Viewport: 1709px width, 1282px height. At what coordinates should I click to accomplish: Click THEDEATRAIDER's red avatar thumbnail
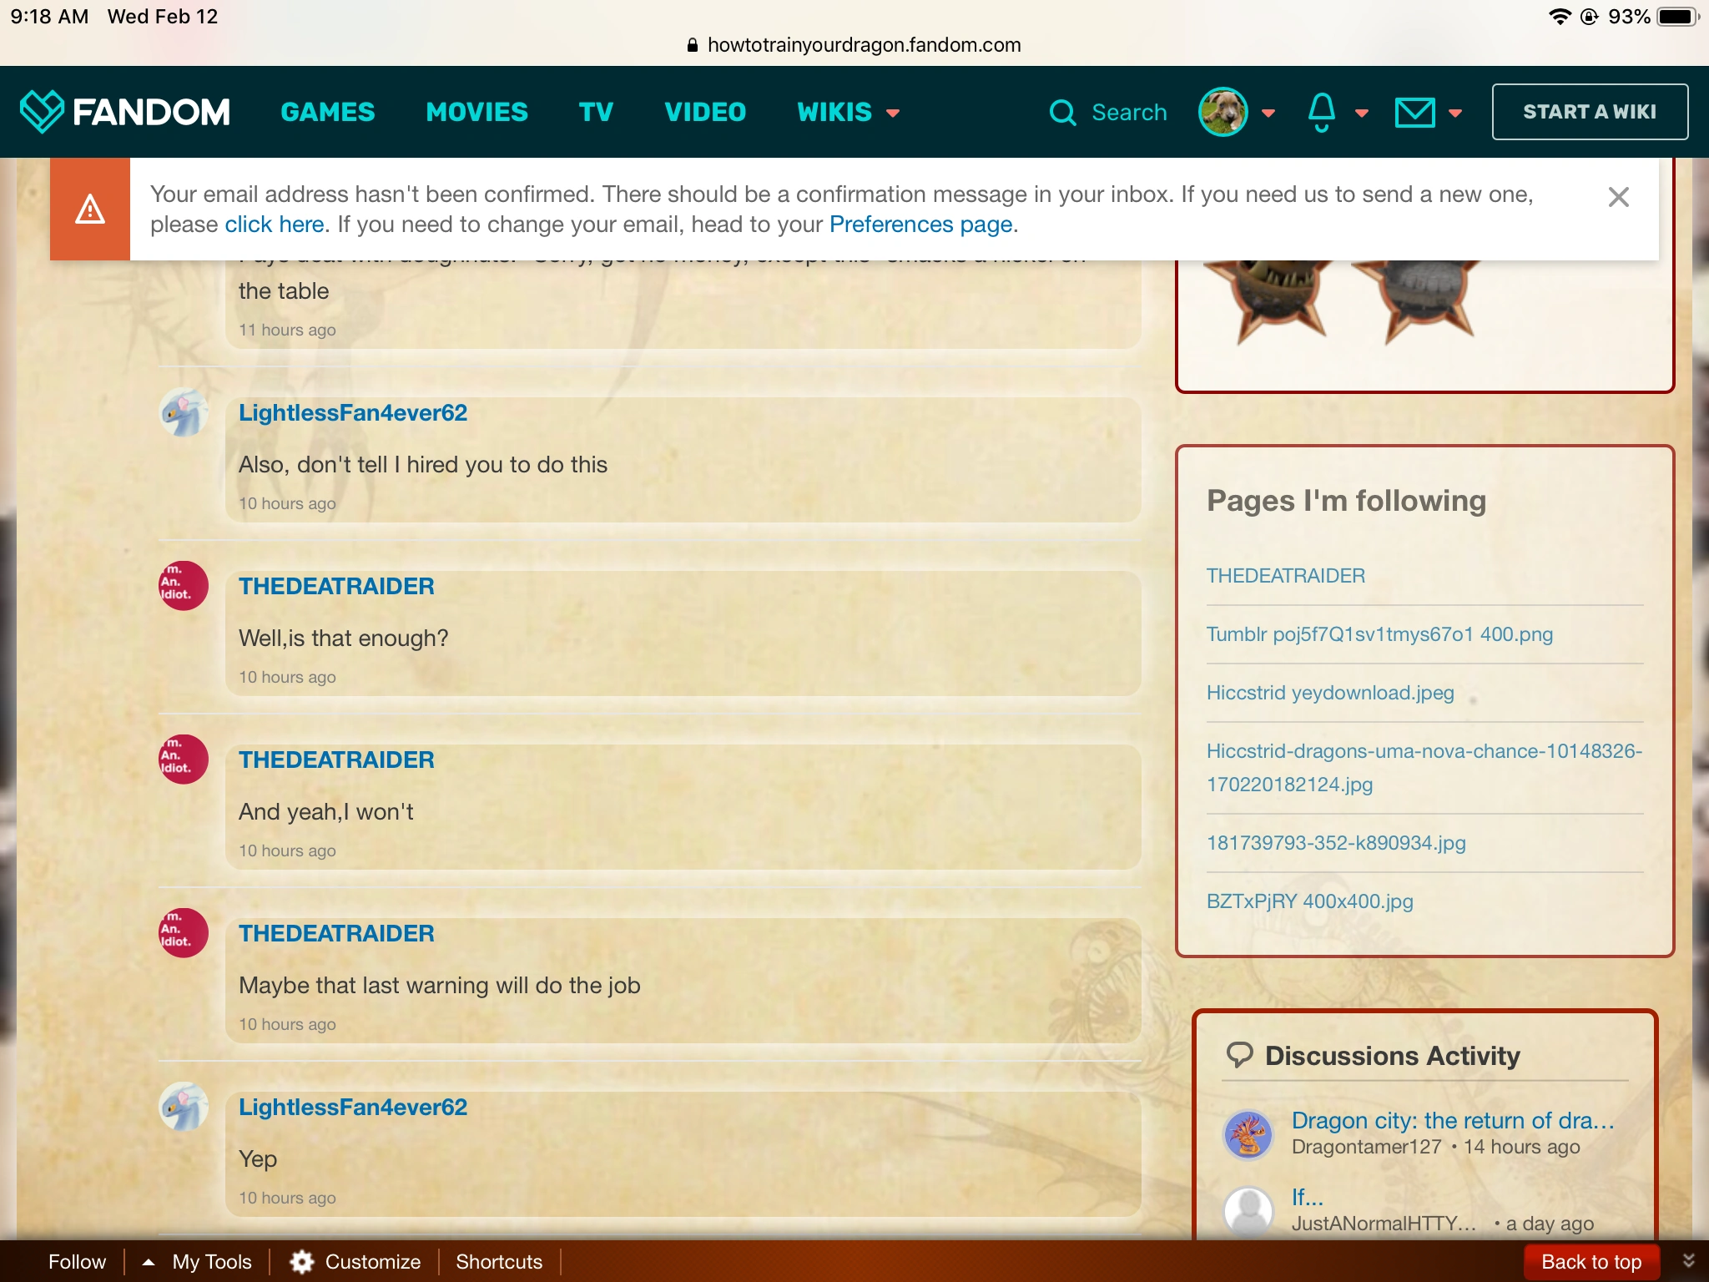pos(184,586)
